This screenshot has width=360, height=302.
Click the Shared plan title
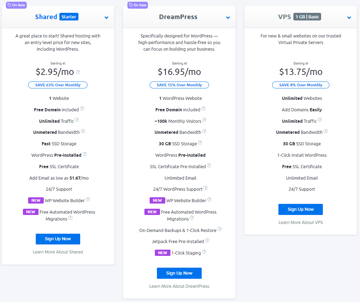point(46,17)
